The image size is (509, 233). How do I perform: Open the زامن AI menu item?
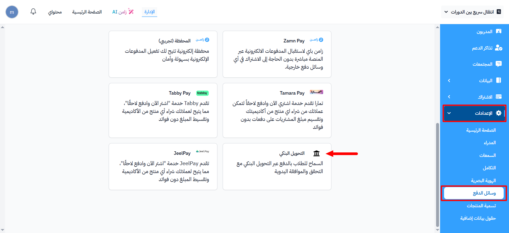(123, 12)
